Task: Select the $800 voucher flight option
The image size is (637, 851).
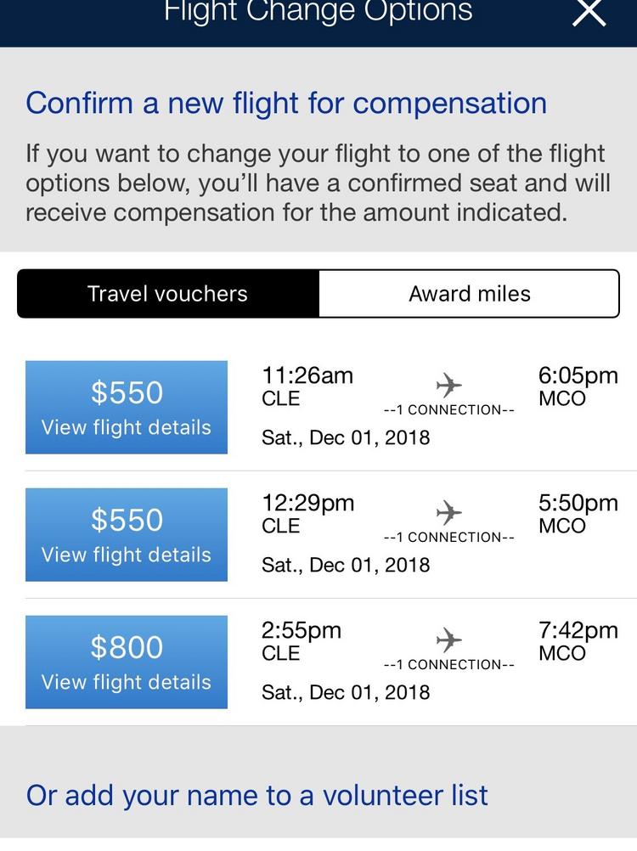Action: tap(127, 662)
